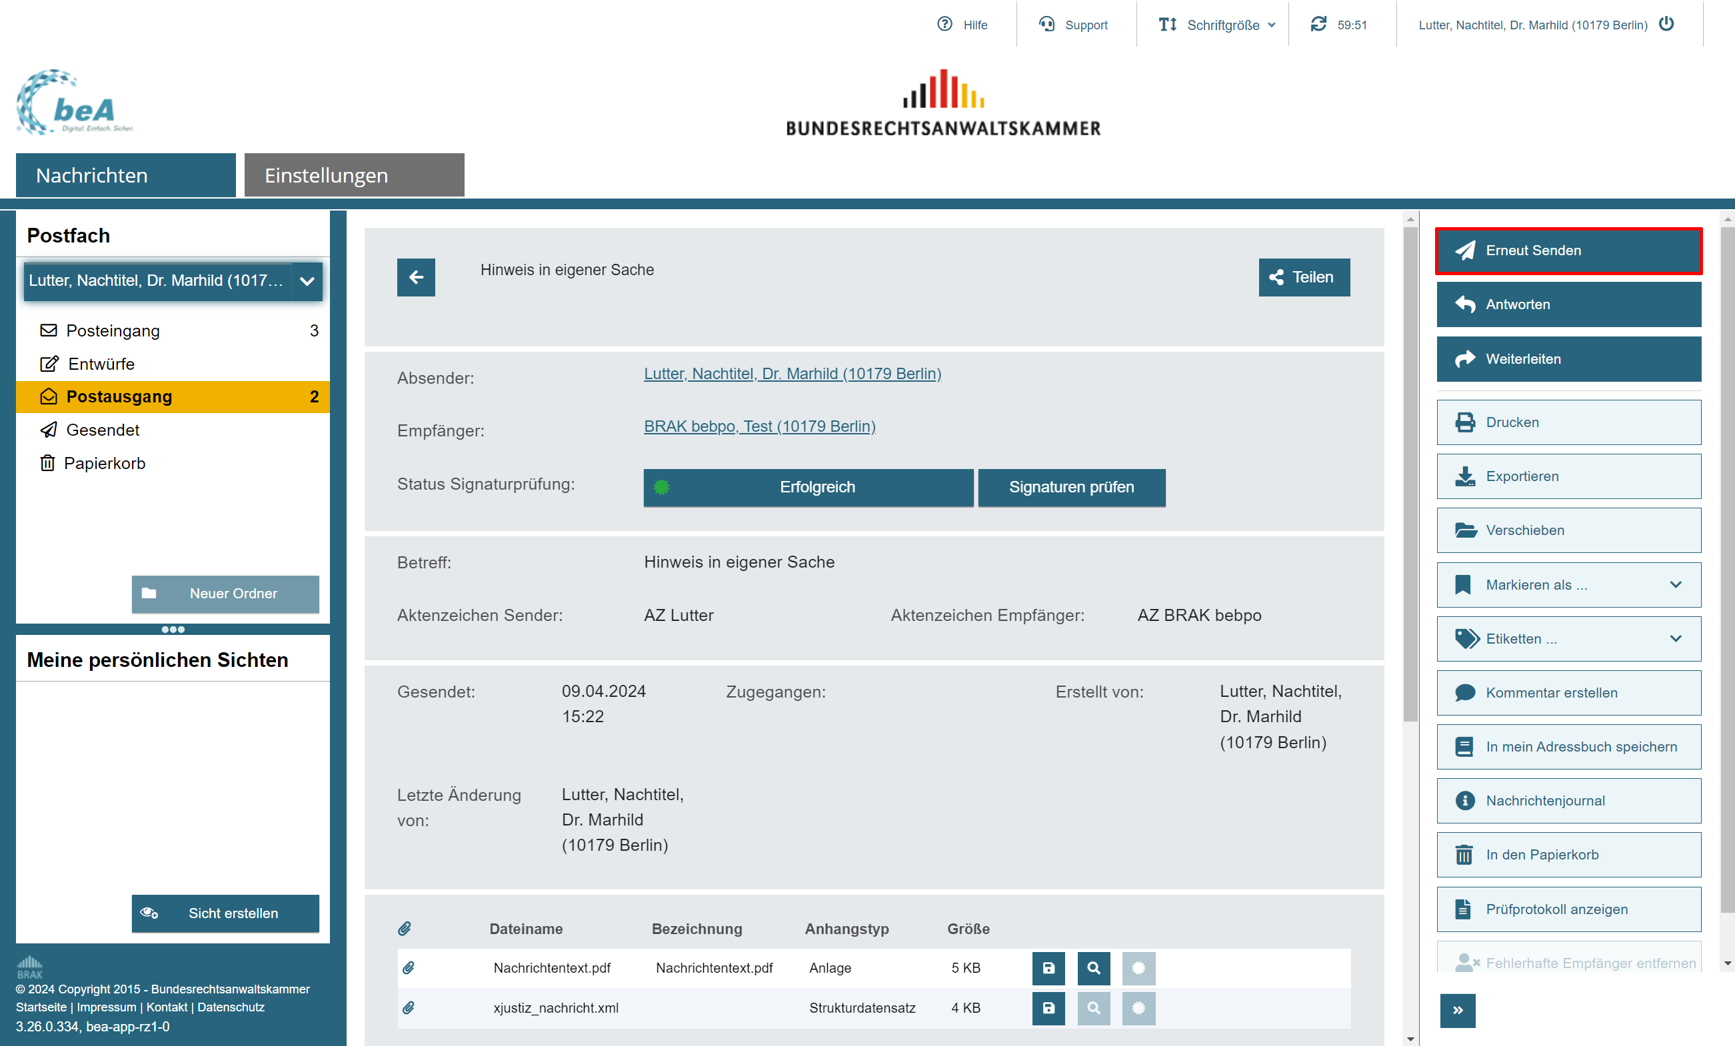Screen dimensions: 1735x1046
Task: Click the logout power icon
Action: coord(1666,24)
